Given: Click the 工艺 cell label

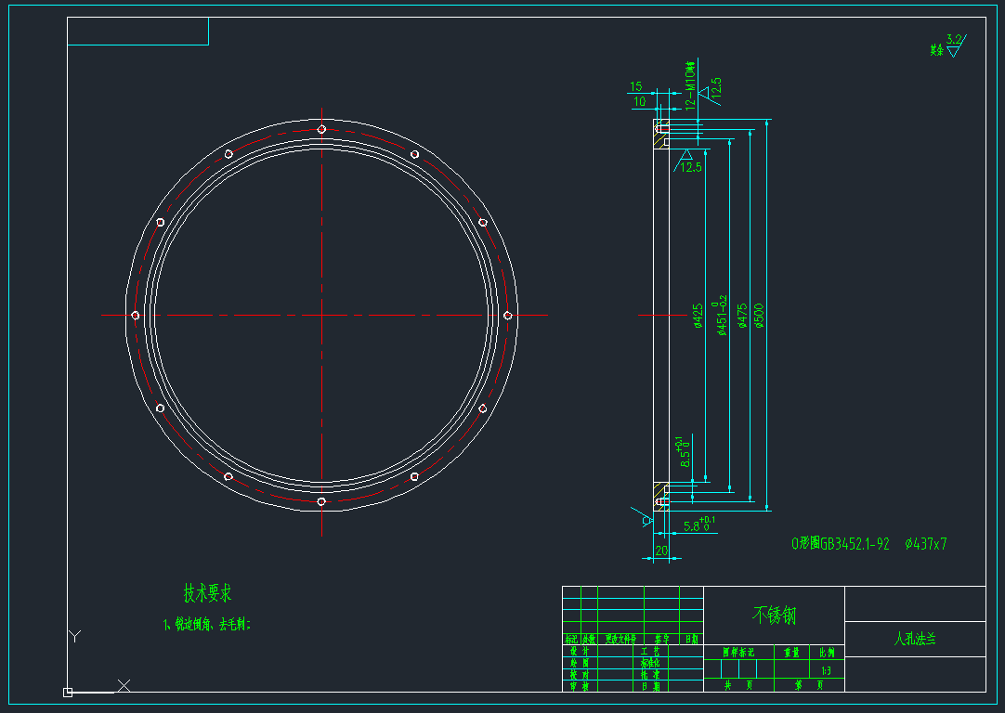Looking at the screenshot, I should click(x=650, y=651).
